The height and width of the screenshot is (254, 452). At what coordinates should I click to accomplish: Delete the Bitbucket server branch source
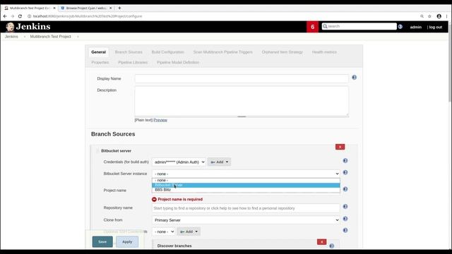pyautogui.click(x=340, y=147)
